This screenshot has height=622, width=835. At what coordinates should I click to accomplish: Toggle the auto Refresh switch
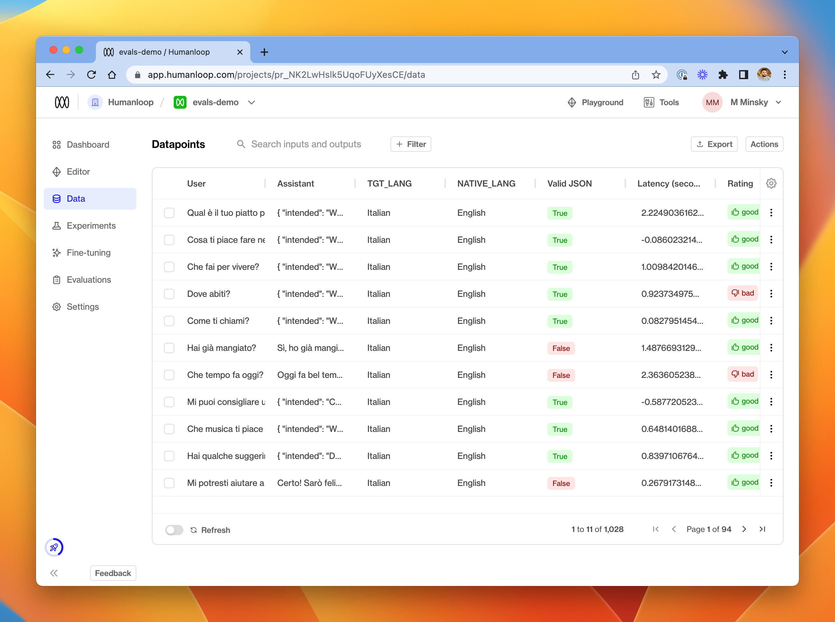[174, 530]
